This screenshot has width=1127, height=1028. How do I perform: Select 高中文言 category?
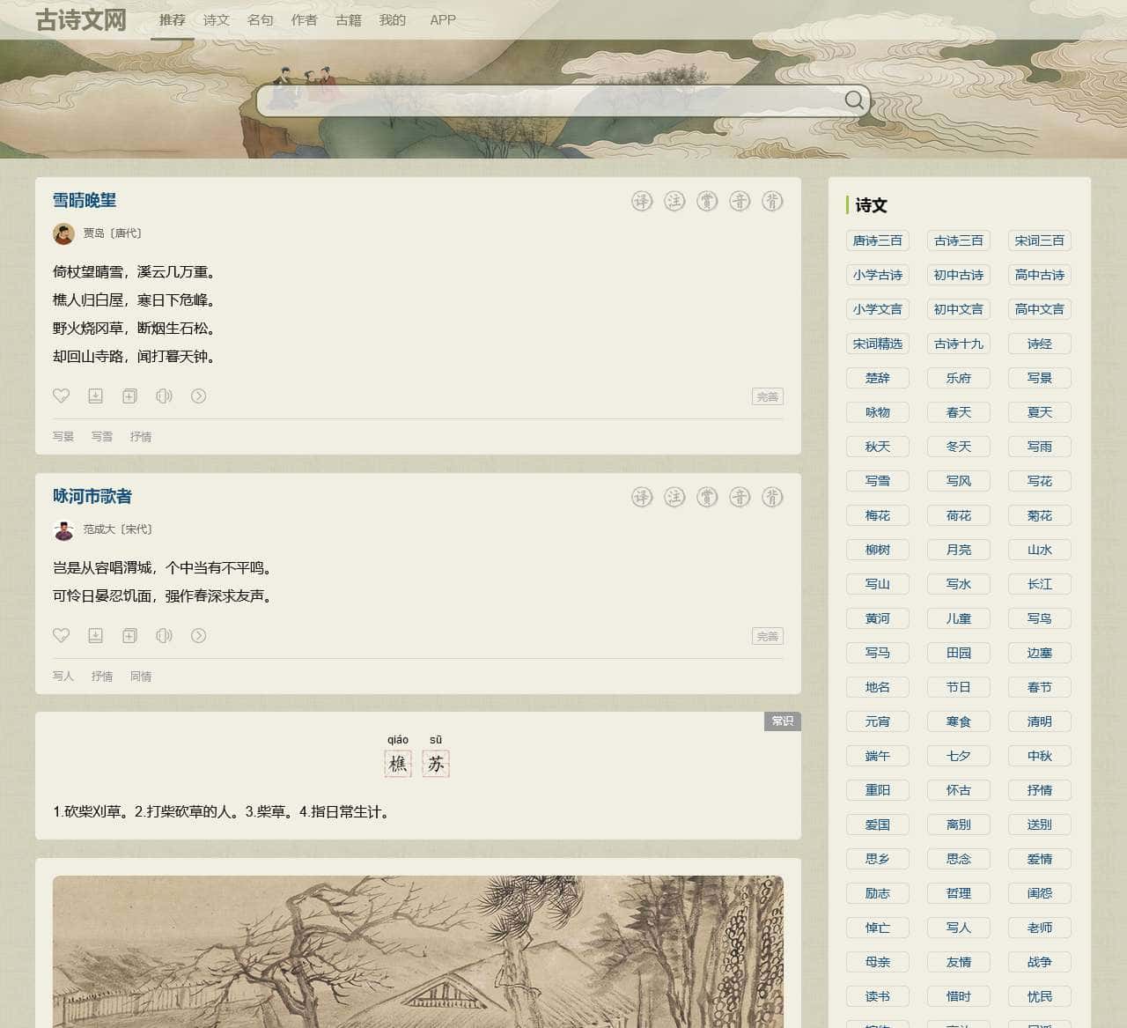(1040, 309)
